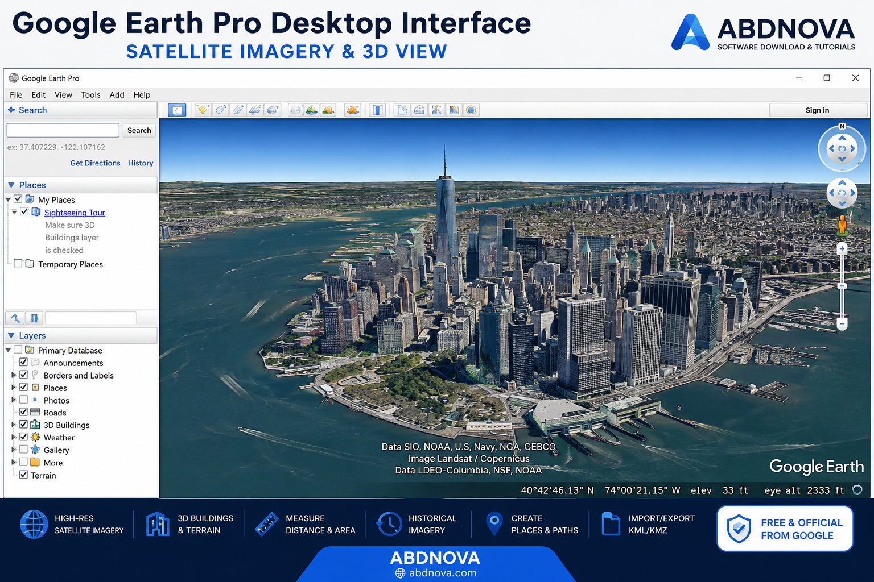Collapse the My Places tree node
This screenshot has width=874, height=582.
coord(8,199)
